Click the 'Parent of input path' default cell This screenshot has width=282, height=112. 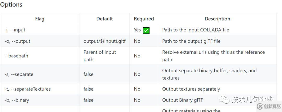100,56
